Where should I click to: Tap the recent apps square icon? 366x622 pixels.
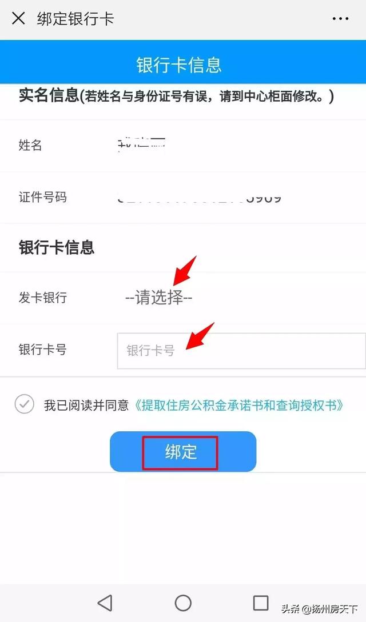coord(260,603)
